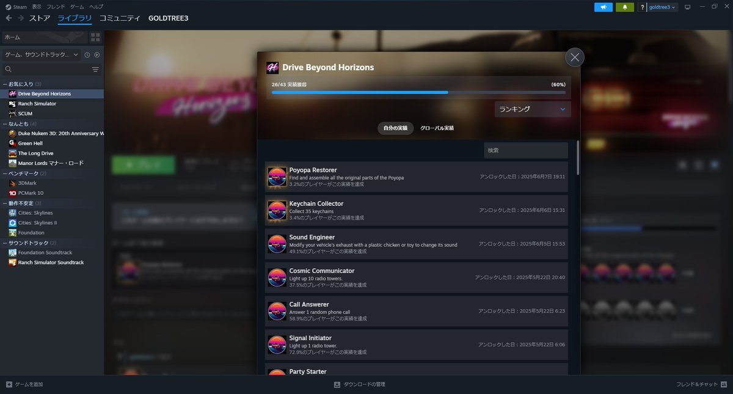Open advanced filter options beside search
The width and height of the screenshot is (733, 394).
point(95,70)
